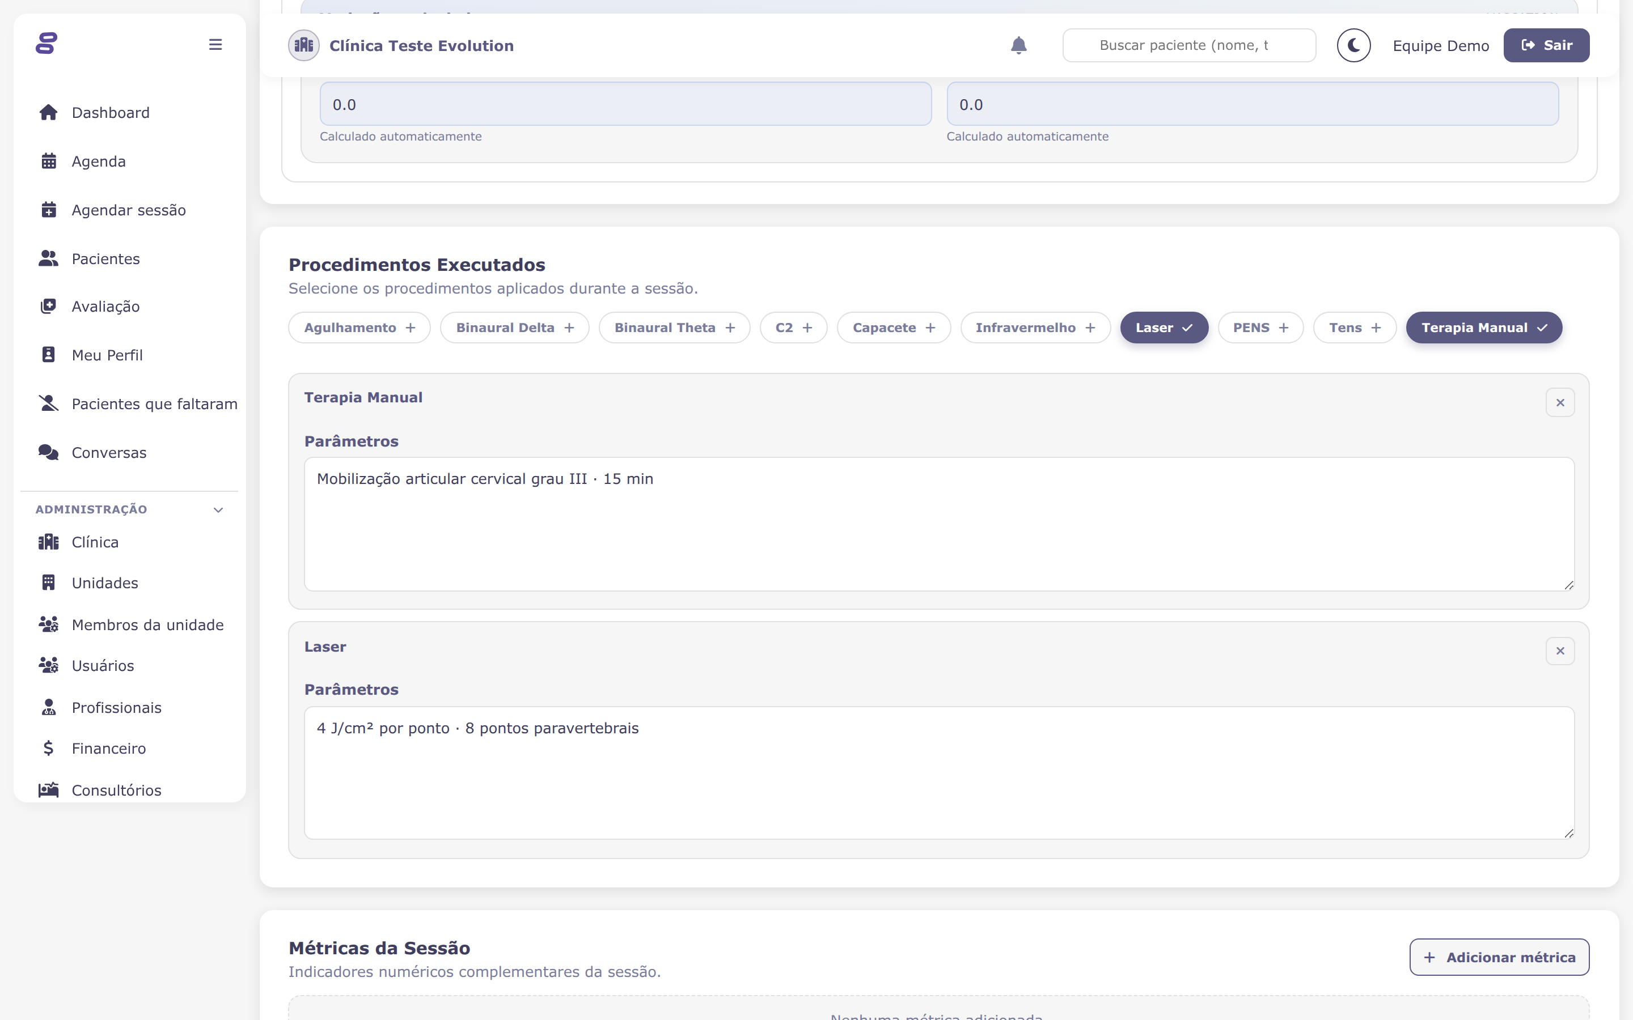Click the Usuários group icon
1633x1020 pixels.
[x=49, y=665]
